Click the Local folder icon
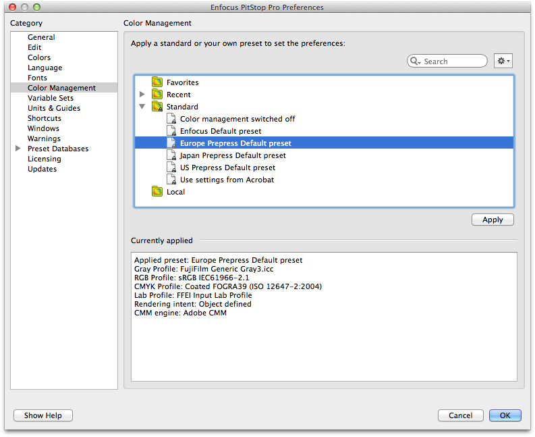 point(157,192)
